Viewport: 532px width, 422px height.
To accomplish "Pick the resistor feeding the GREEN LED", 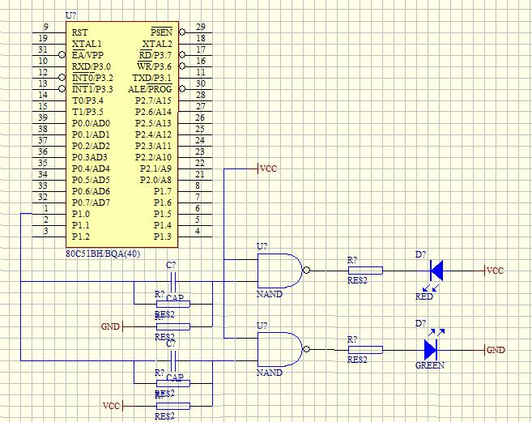I will 365,350.
